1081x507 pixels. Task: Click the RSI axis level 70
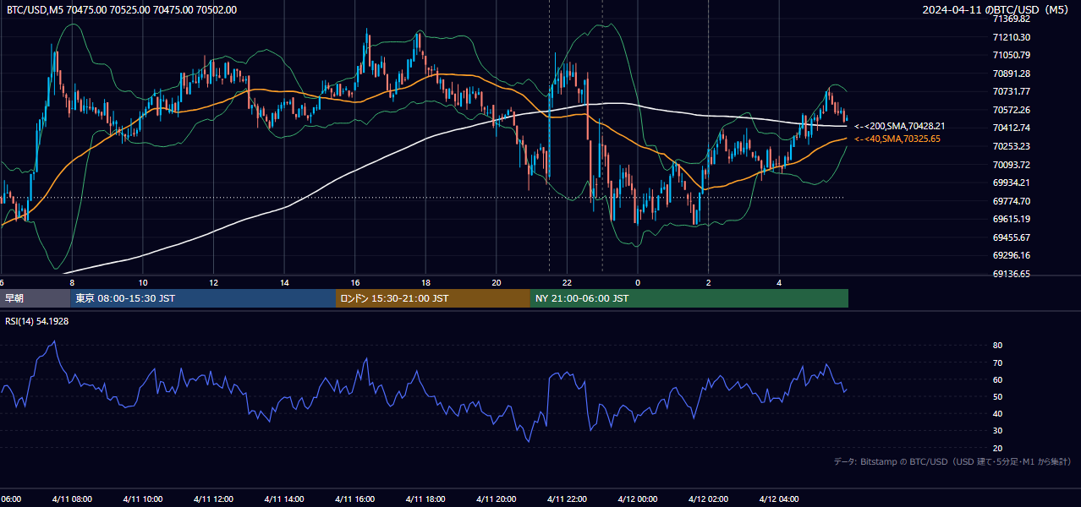(x=997, y=363)
